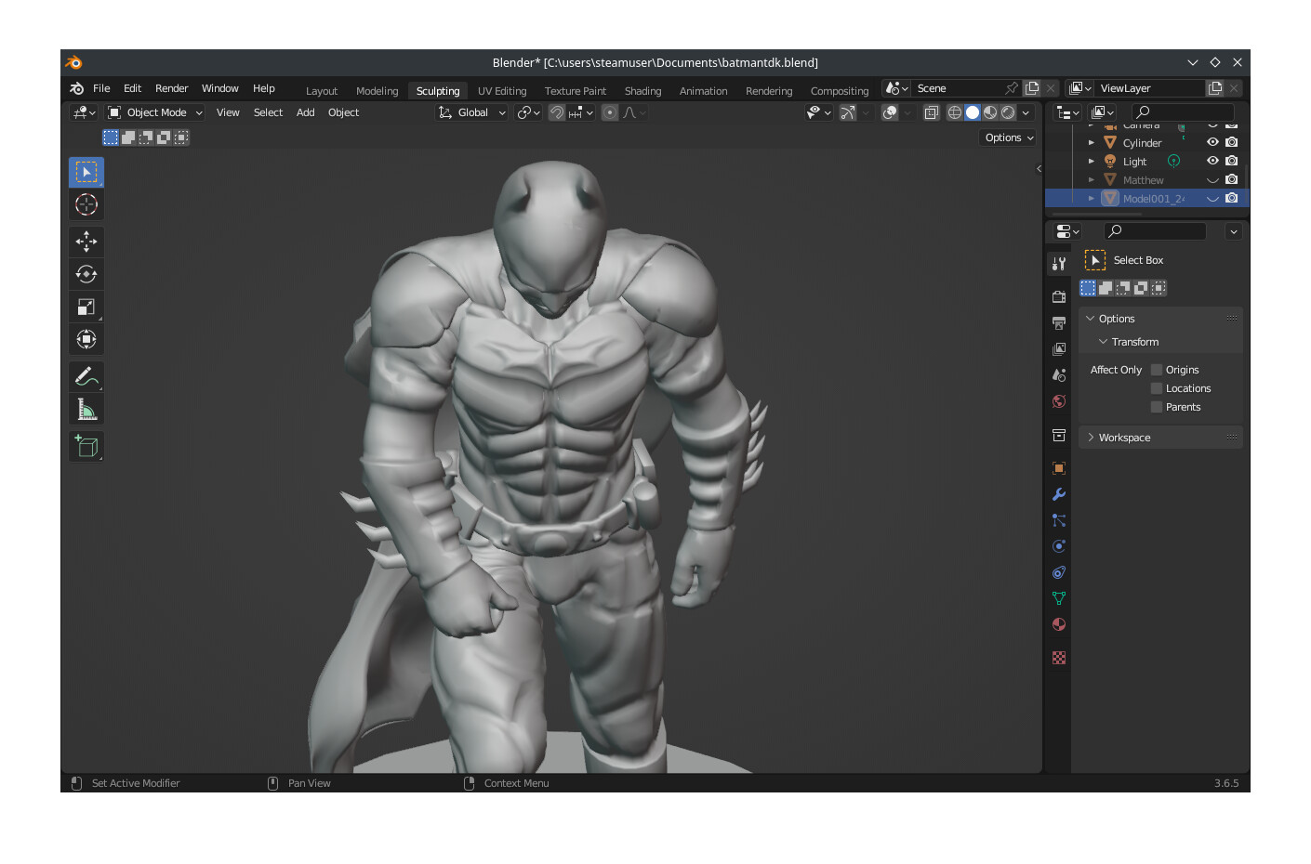This screenshot has width=1311, height=864.
Task: Open the editor type dropdown in viewport
Action: [x=84, y=112]
